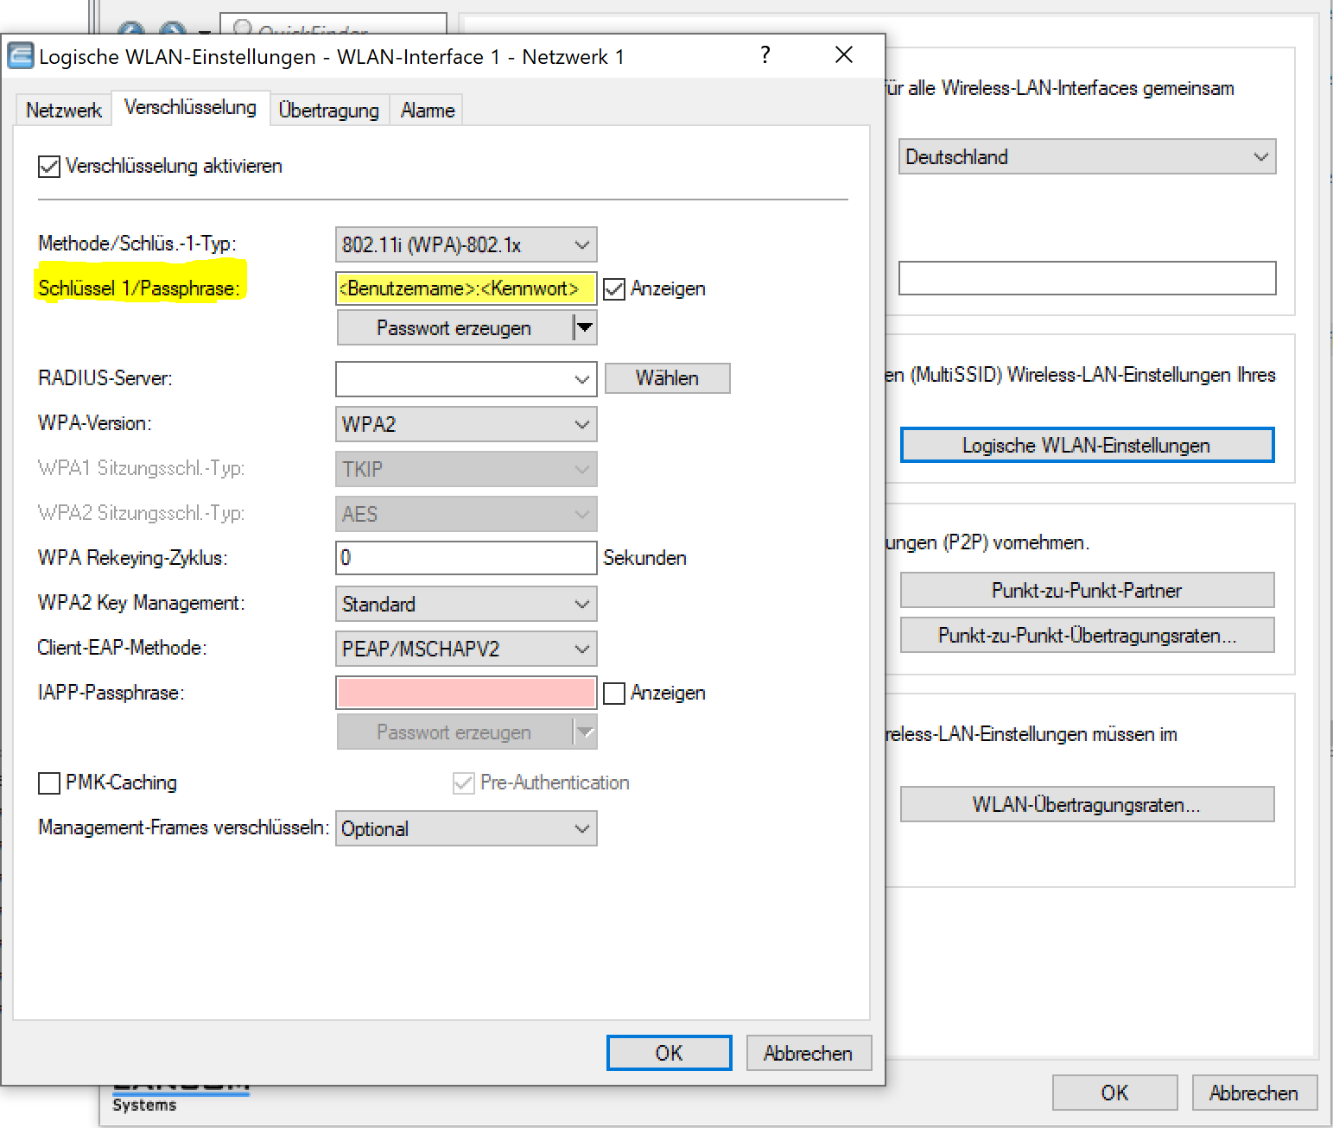Disable Verschlüsselung aktivieren checkbox
The image size is (1333, 1128).
tap(49, 166)
